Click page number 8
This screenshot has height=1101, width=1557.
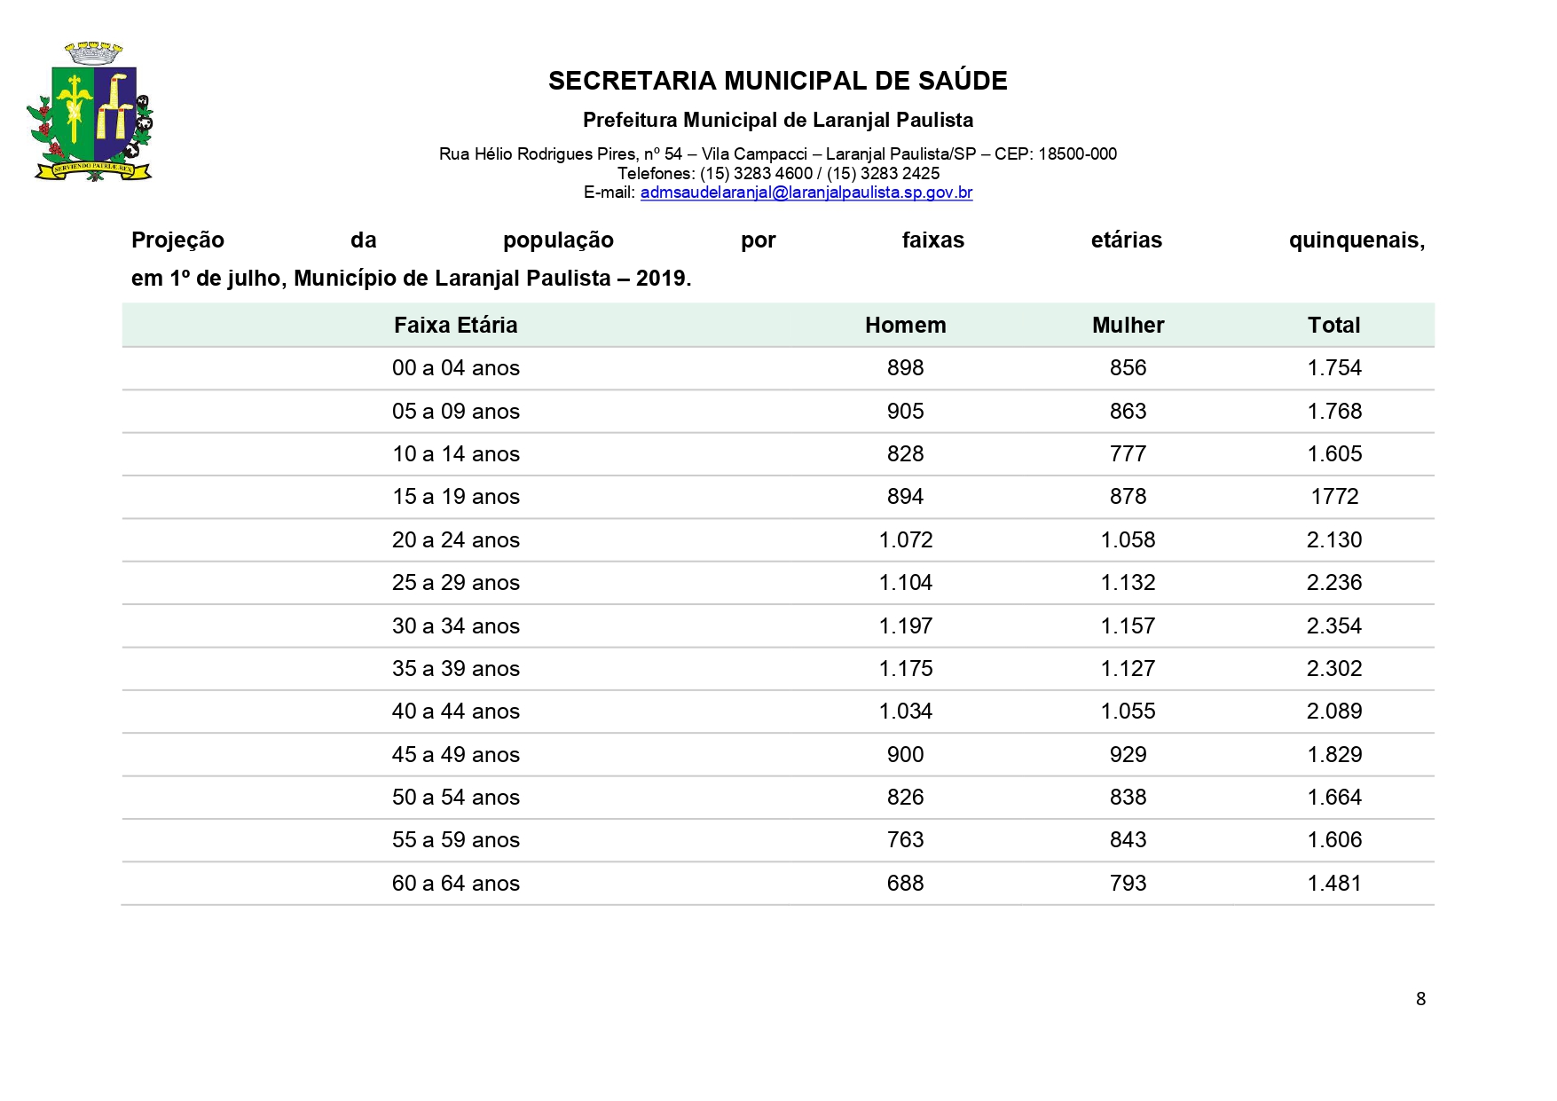(1420, 999)
